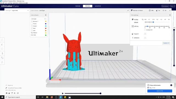Click the infill percentage slider handle
This screenshot has height=99, width=176.
(x=147, y=26)
